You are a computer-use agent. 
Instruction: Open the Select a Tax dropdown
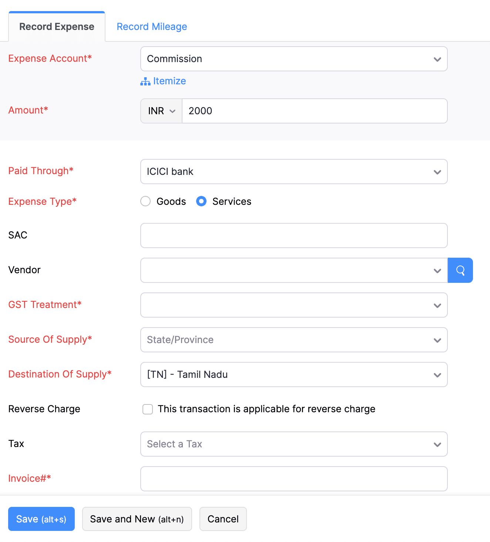pyautogui.click(x=294, y=444)
